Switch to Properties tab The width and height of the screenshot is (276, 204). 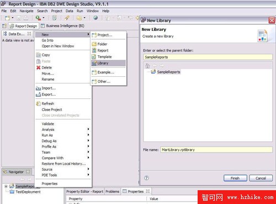tap(136, 192)
